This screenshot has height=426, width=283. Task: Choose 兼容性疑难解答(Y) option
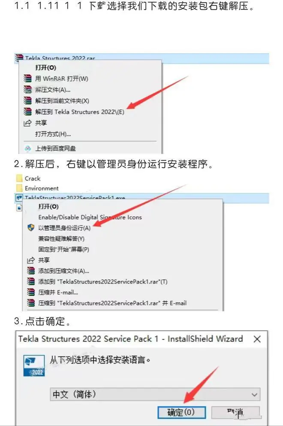[x=61, y=238]
